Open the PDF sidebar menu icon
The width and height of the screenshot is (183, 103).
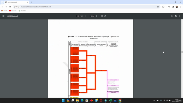coord(3,16)
